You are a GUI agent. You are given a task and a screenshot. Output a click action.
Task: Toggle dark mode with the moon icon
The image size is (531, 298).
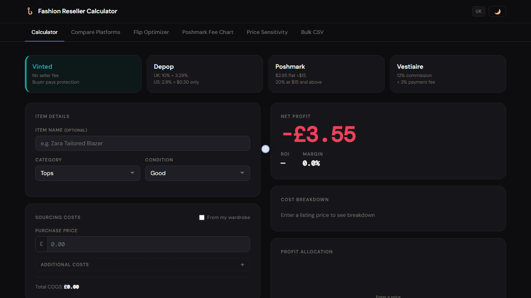coord(497,11)
